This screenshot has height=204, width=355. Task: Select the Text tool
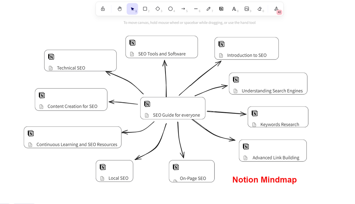[x=234, y=9]
